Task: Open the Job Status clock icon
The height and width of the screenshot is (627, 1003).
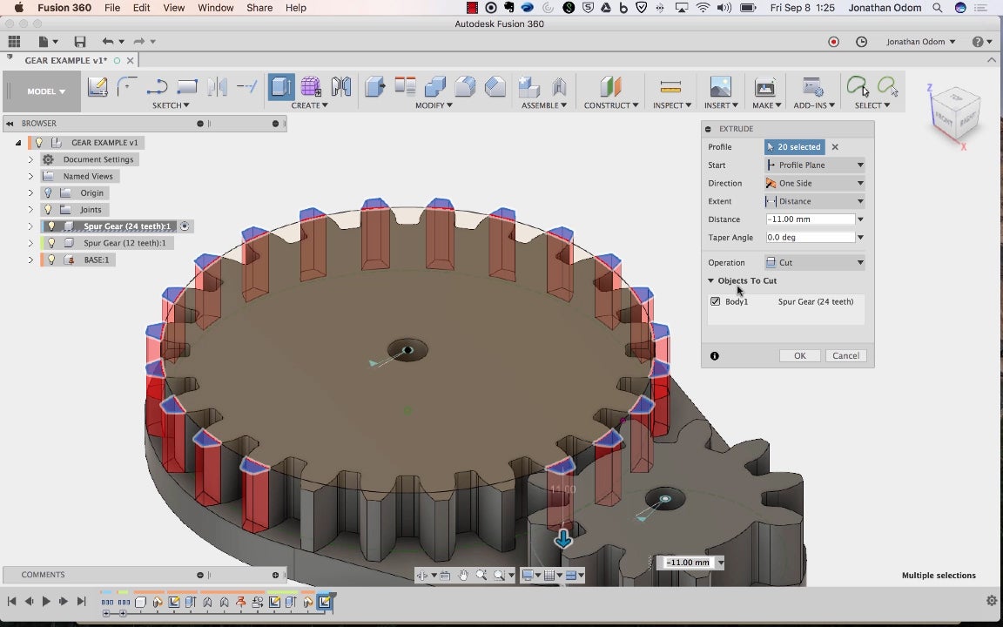Action: (861, 42)
